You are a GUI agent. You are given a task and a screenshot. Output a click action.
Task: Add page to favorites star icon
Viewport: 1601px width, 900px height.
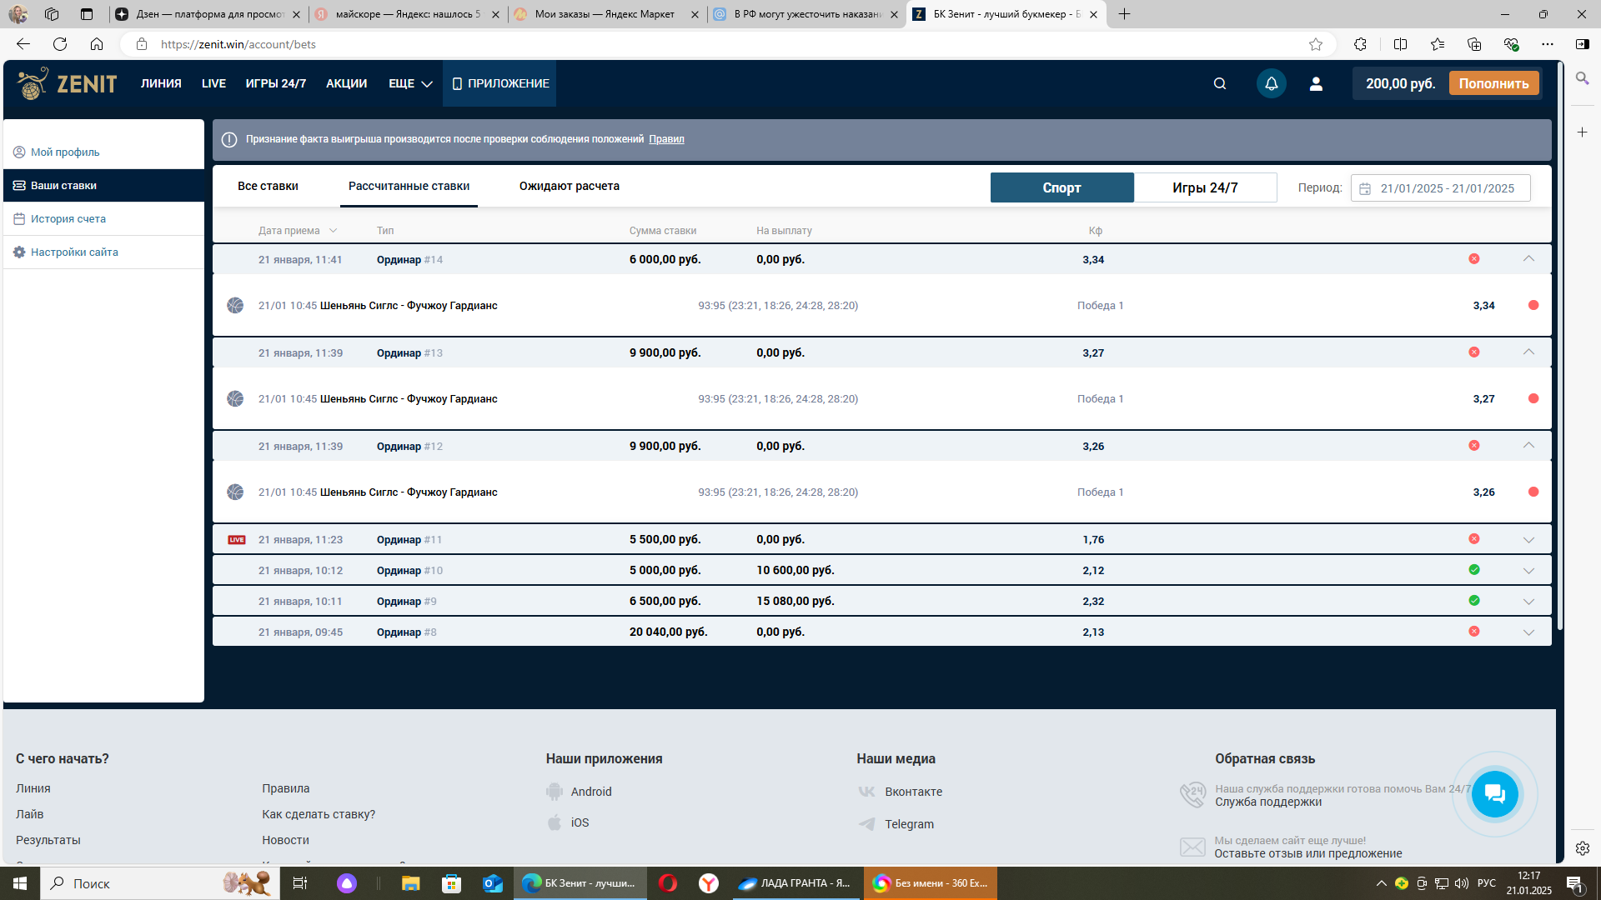click(1316, 44)
